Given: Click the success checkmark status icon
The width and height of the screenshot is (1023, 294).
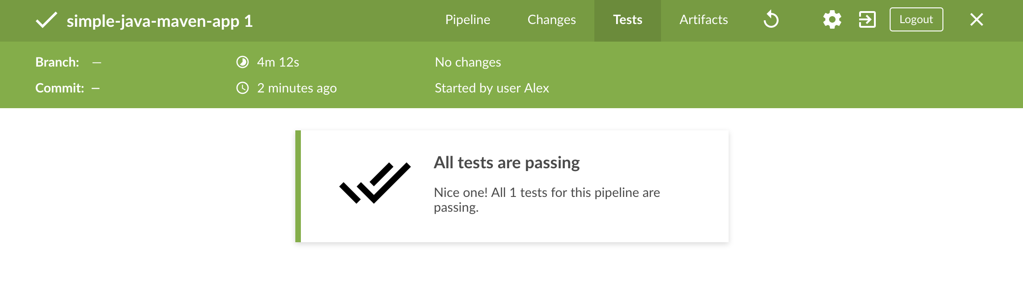Looking at the screenshot, I should (x=46, y=21).
